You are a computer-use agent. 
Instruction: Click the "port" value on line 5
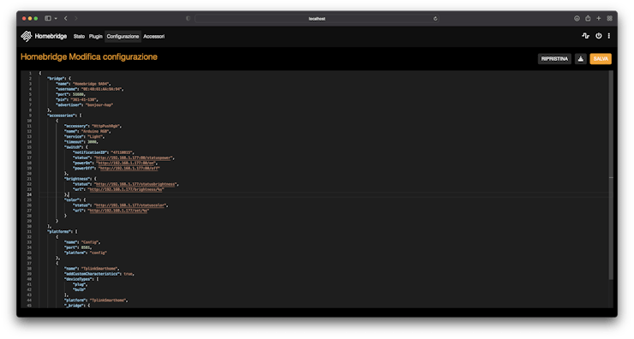(79, 94)
